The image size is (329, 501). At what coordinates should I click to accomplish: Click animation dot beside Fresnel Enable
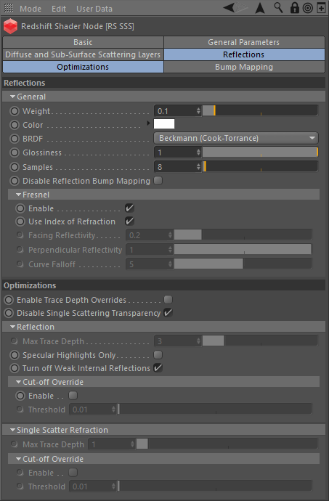pyautogui.click(x=20, y=208)
